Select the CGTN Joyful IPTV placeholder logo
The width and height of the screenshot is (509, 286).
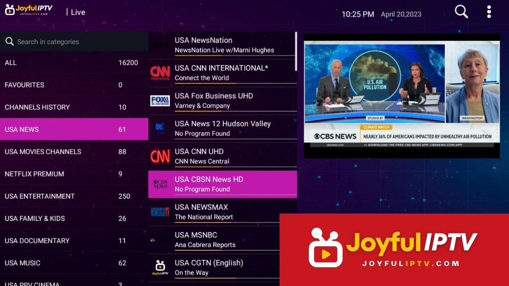point(160,268)
